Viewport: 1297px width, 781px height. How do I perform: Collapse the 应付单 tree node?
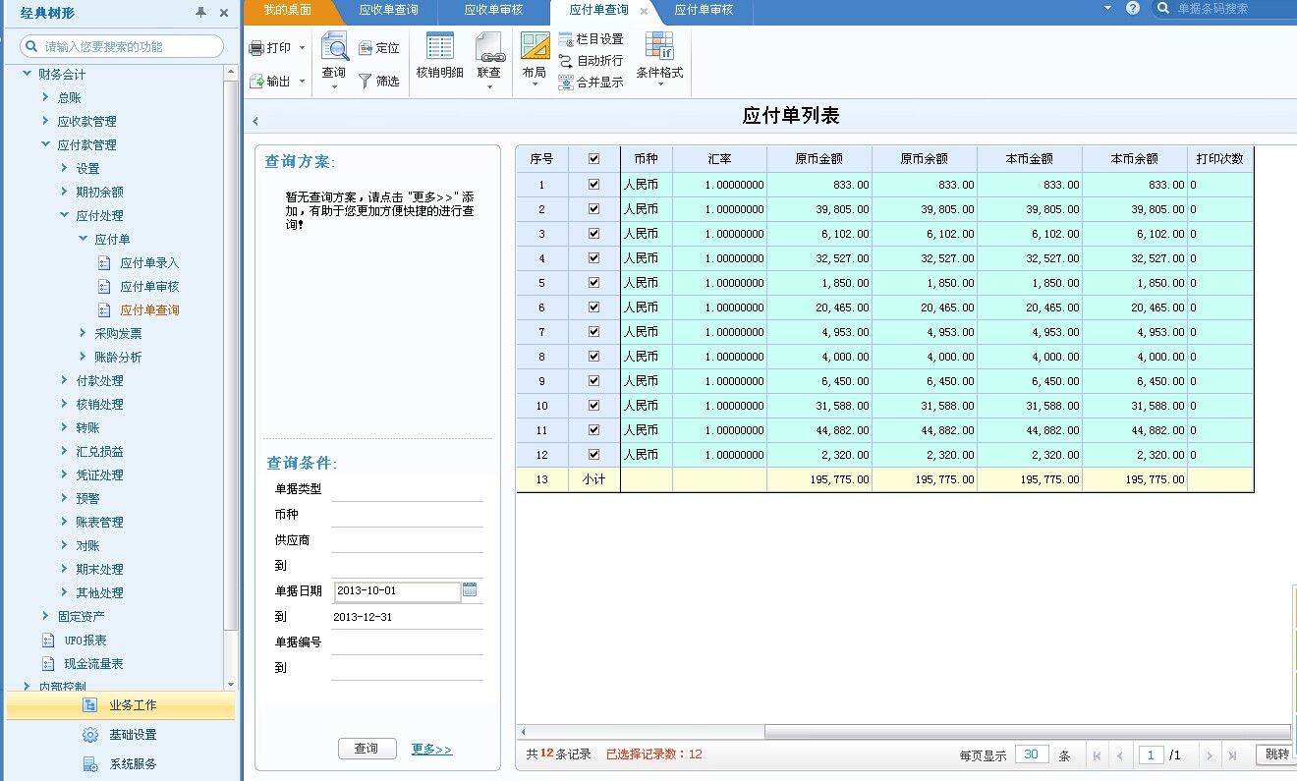point(85,239)
